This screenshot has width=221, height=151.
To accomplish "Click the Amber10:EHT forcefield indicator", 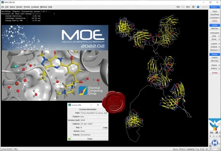I will [7, 149].
